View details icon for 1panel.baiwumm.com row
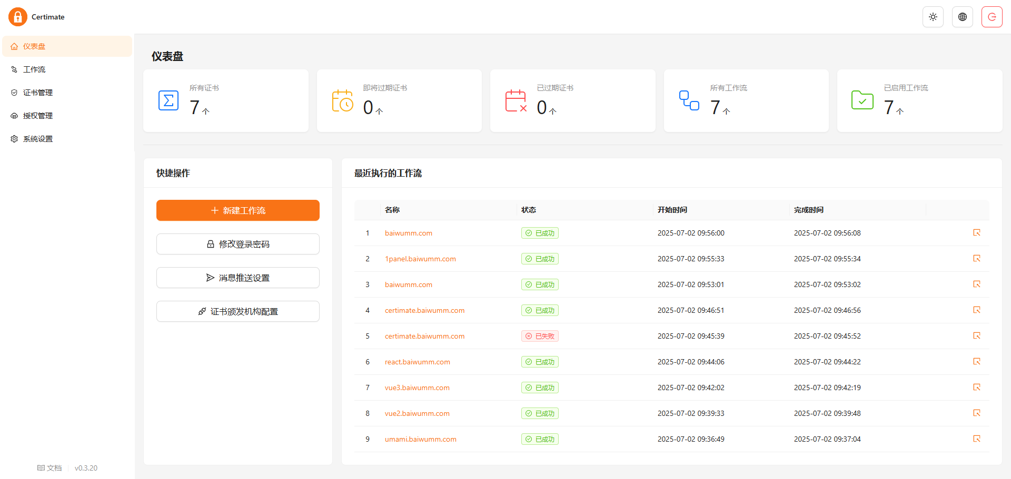The image size is (1011, 479). (977, 258)
